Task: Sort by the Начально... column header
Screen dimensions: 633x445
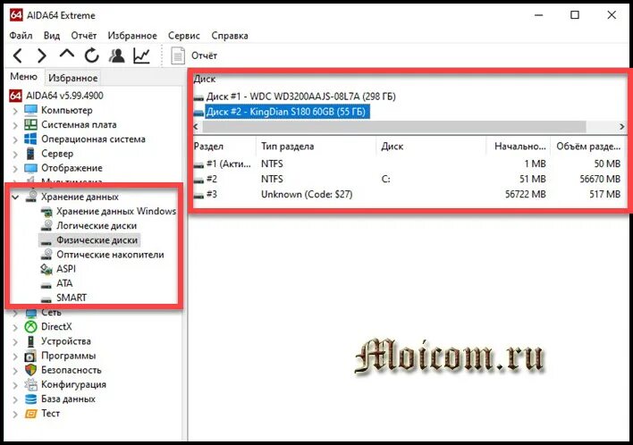Action: point(518,146)
